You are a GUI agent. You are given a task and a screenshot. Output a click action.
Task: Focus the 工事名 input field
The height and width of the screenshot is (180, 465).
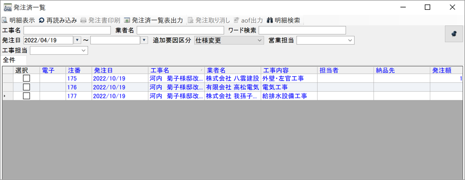click(x=67, y=31)
